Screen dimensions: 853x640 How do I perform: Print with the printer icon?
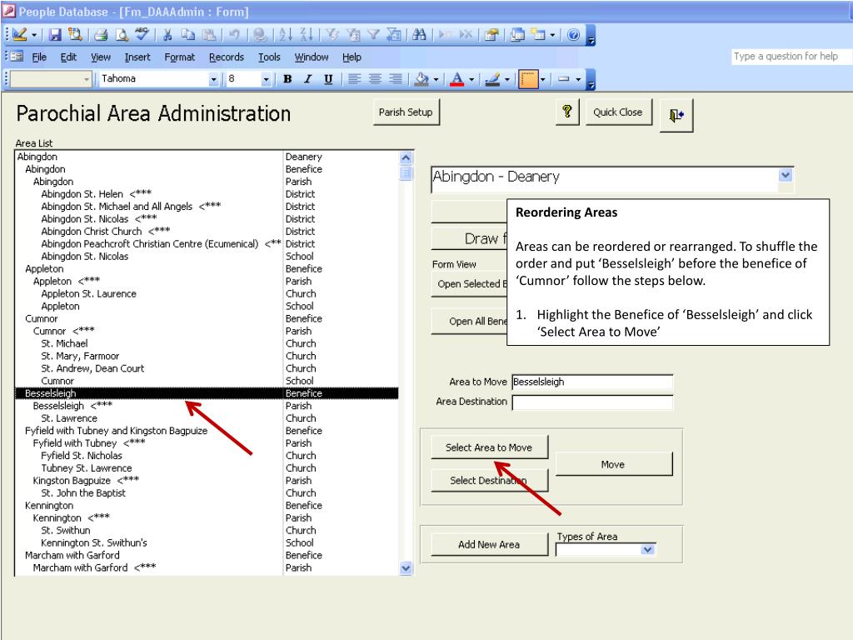click(101, 35)
